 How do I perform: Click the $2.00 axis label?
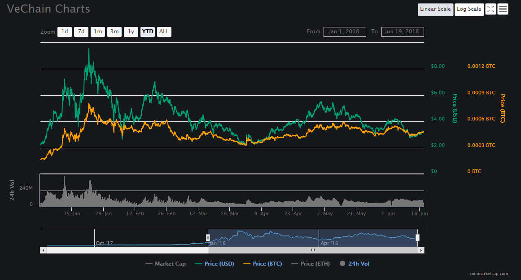438,145
